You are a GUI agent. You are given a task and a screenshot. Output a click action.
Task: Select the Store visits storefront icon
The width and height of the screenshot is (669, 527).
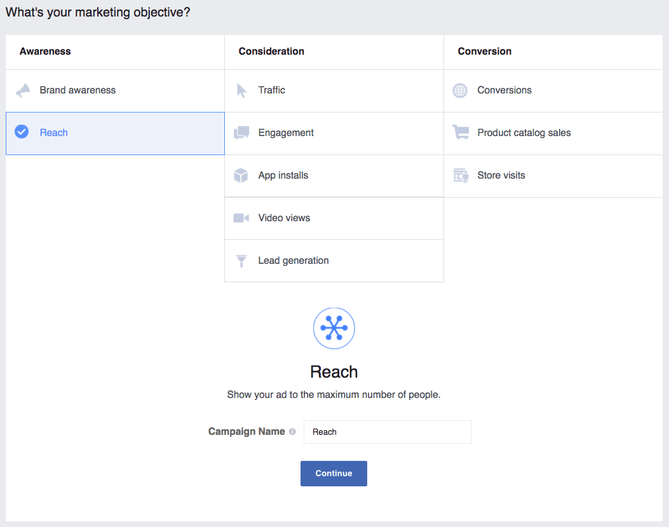pyautogui.click(x=460, y=175)
